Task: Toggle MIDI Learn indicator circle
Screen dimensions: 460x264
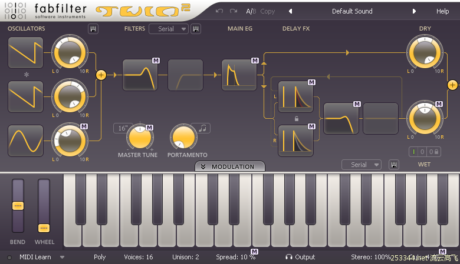Action: click(x=9, y=258)
